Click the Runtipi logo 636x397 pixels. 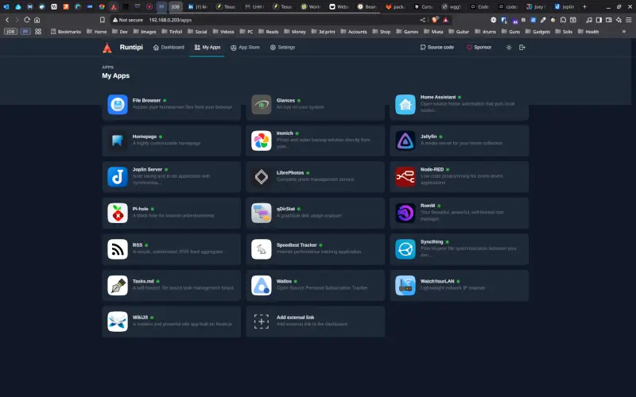click(107, 48)
